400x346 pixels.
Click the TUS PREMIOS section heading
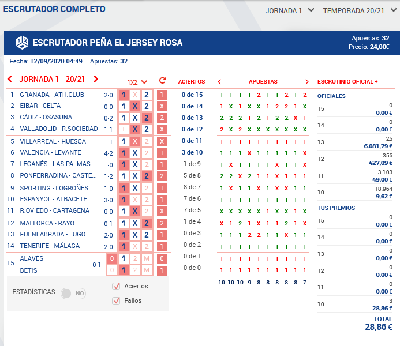point(337,208)
